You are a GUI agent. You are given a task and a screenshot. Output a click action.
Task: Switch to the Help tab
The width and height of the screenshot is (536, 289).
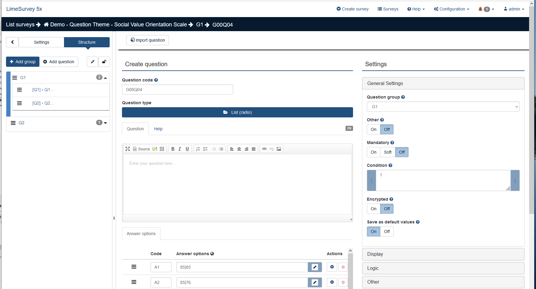tap(158, 129)
